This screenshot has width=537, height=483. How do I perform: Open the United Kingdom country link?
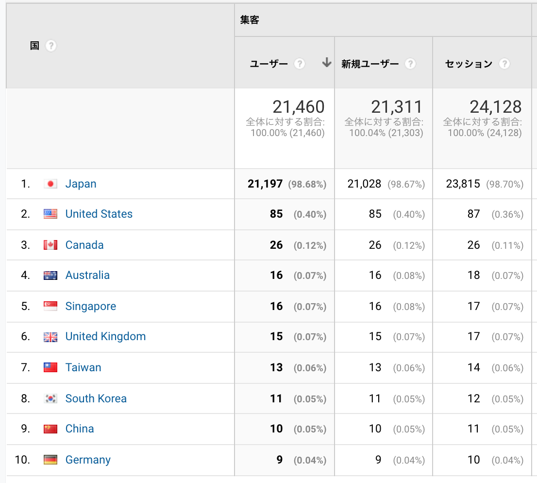(105, 337)
